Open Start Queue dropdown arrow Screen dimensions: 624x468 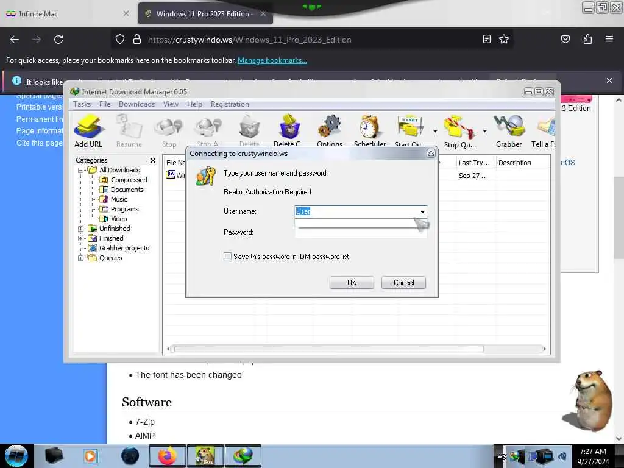pyautogui.click(x=435, y=130)
